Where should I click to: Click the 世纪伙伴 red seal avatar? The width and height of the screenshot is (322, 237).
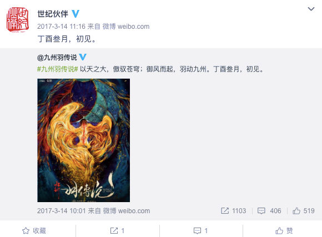tap(18, 20)
